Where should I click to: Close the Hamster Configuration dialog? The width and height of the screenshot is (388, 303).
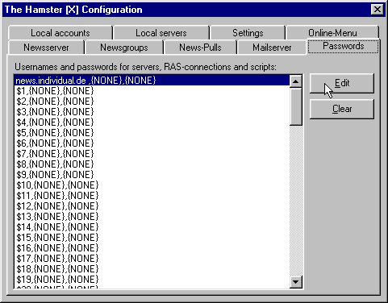tap(378, 10)
